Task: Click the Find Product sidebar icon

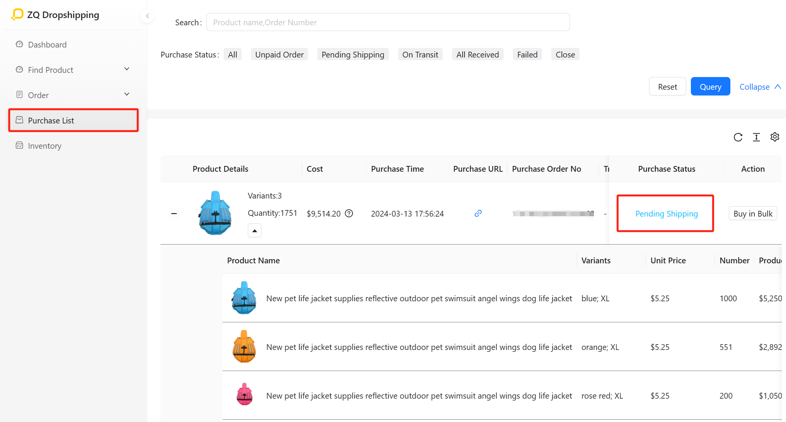Action: pyautogui.click(x=19, y=69)
